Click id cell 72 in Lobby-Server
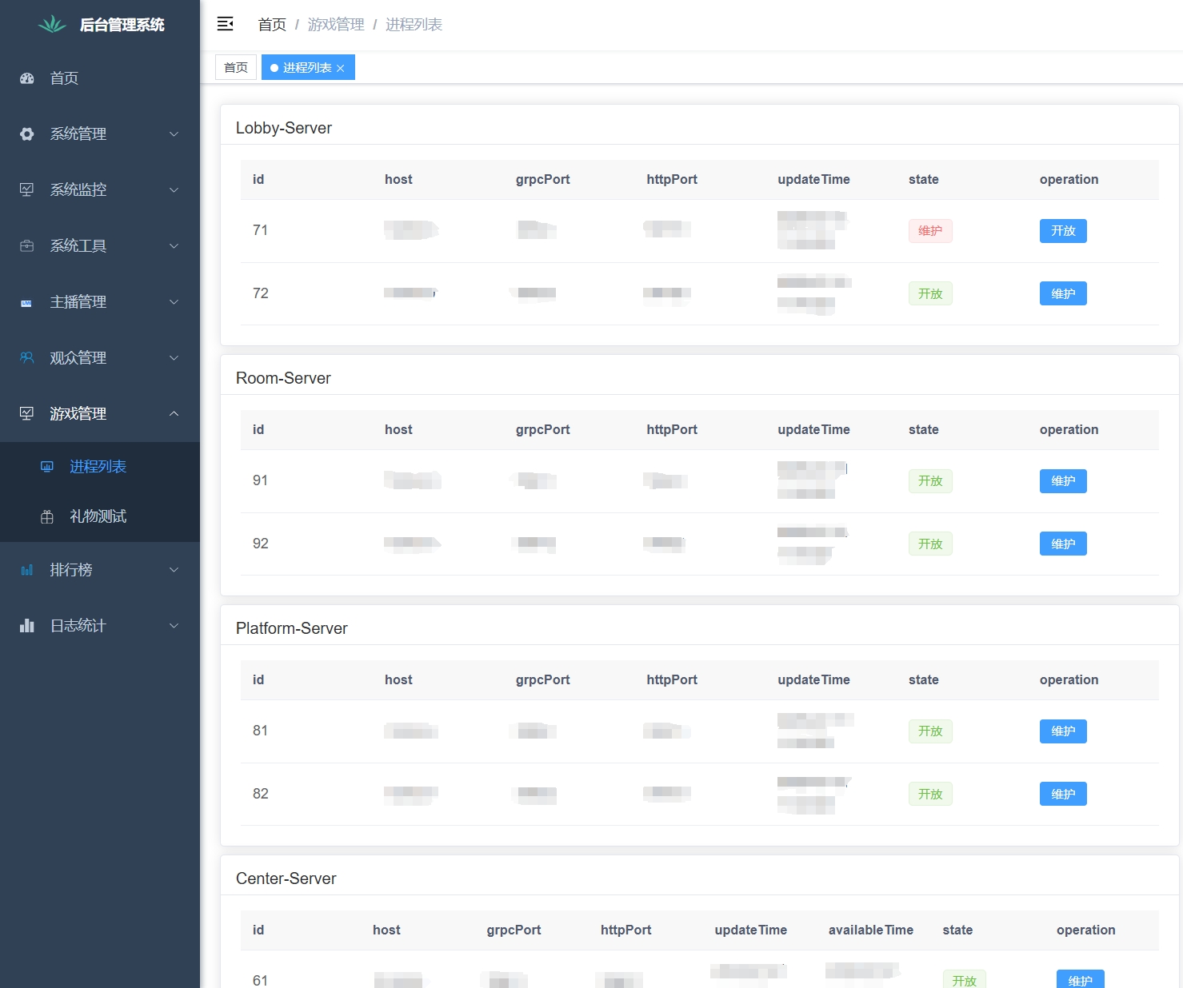 pyautogui.click(x=261, y=293)
